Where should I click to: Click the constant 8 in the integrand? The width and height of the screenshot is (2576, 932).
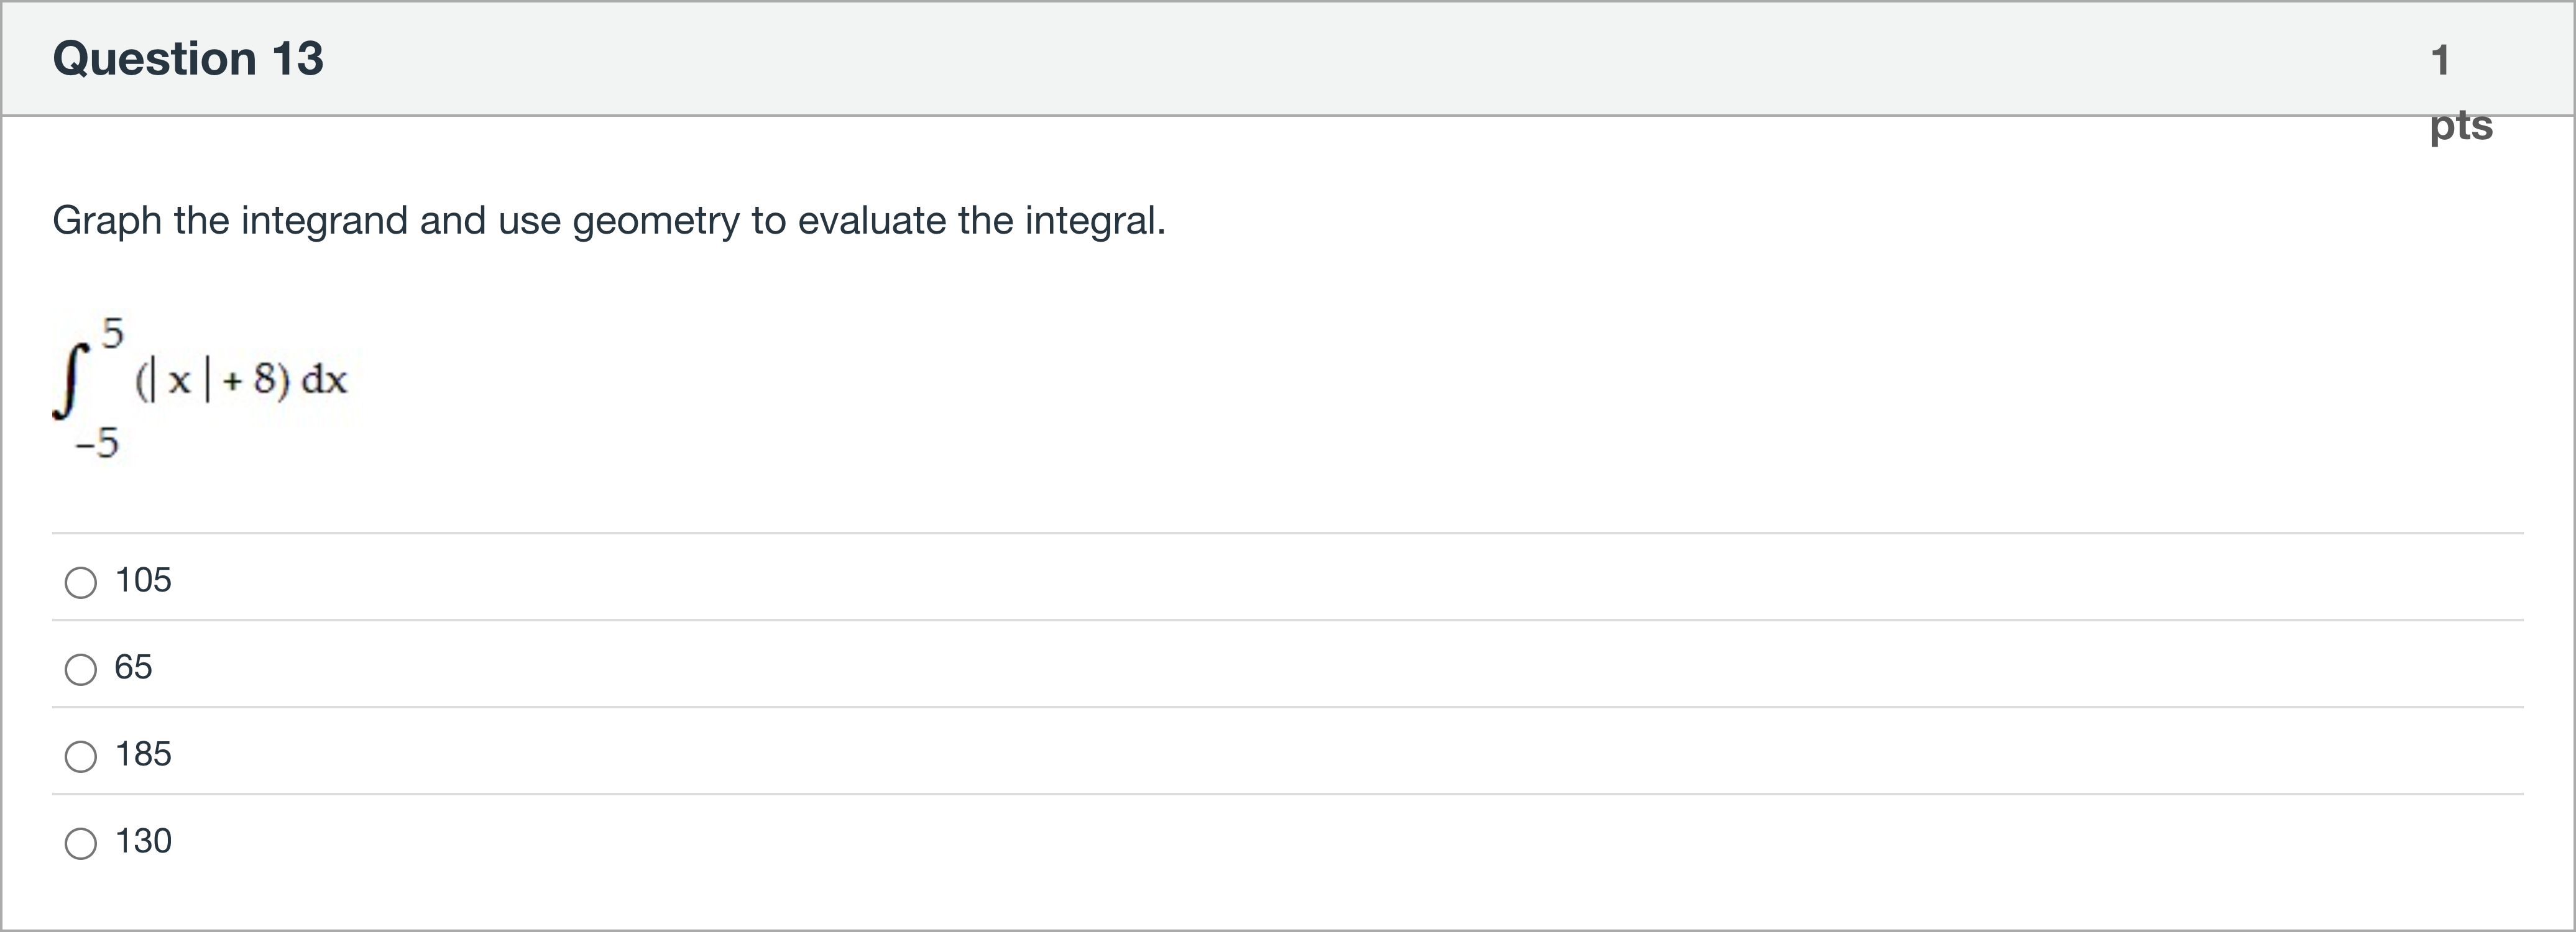click(x=264, y=379)
